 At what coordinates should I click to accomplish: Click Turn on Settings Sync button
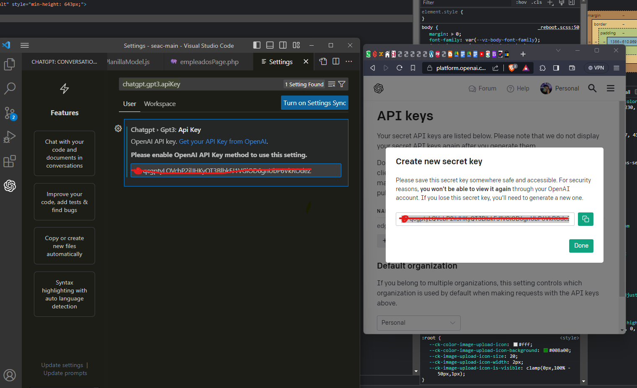coord(315,103)
